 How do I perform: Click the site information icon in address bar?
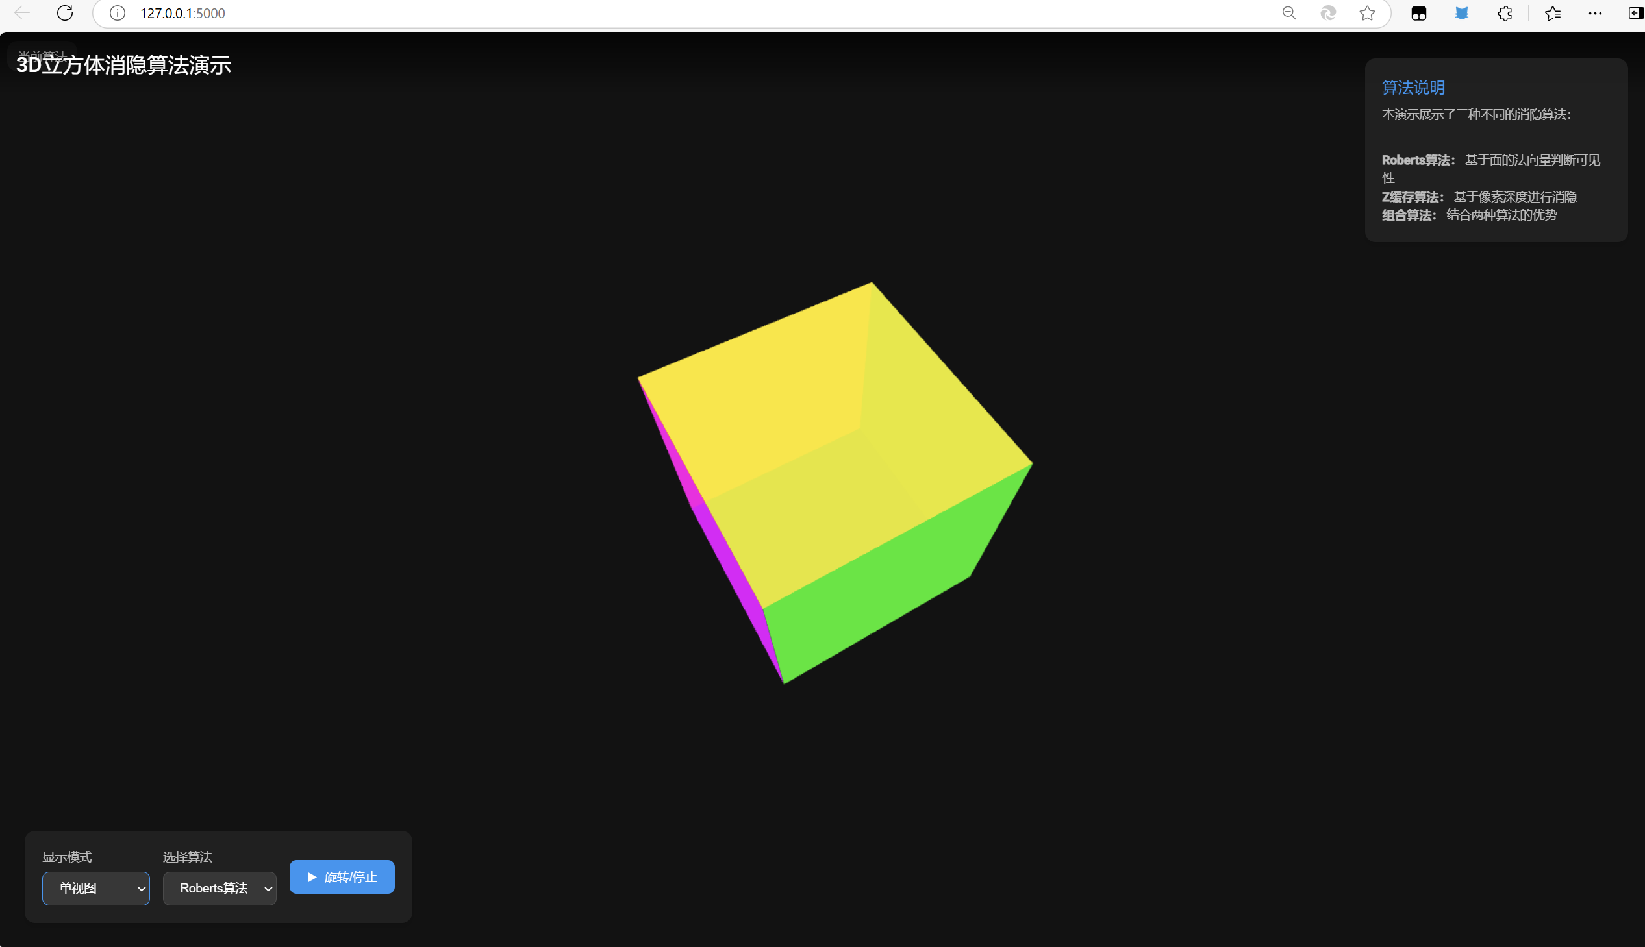(x=117, y=13)
